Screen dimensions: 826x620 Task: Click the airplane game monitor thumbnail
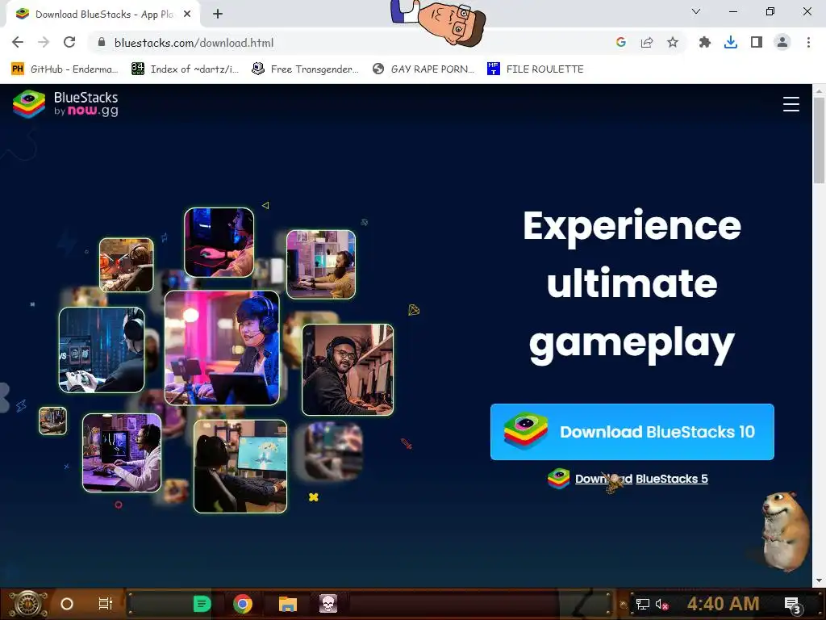point(240,466)
